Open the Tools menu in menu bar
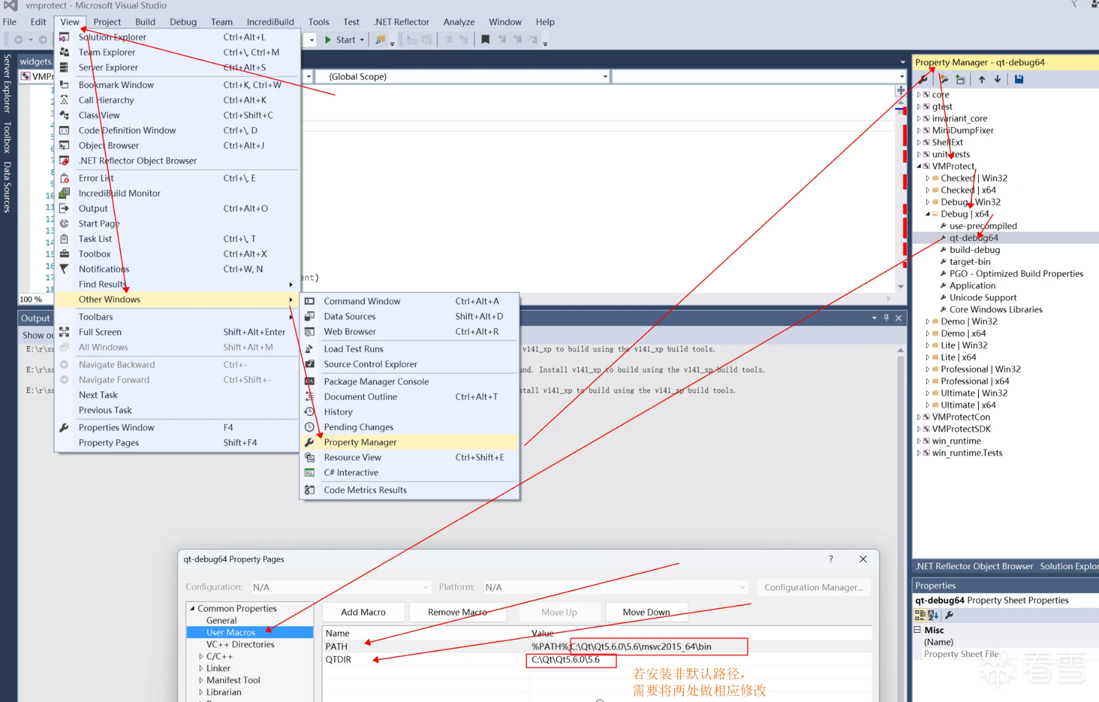Viewport: 1099px width, 702px height. (x=318, y=22)
